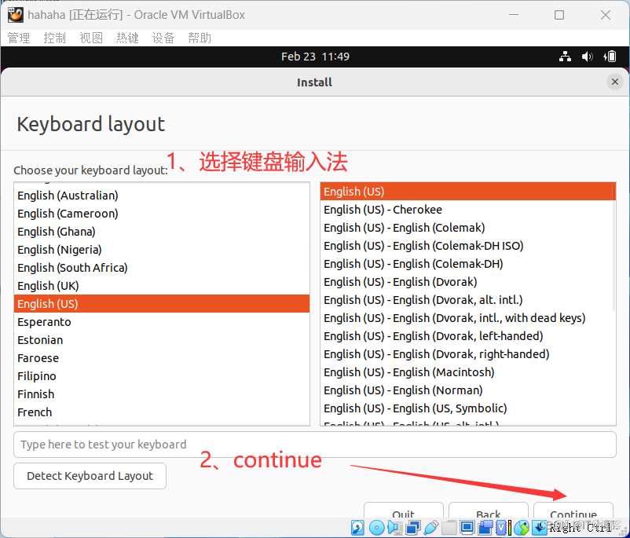Open the 设备 menu in VirtualBox

coord(163,37)
